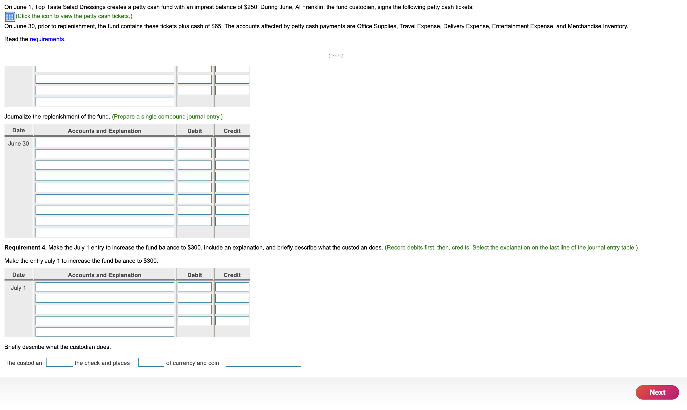
Task: Open the wide dropdown after 'of currency and coin'
Action: click(263, 362)
